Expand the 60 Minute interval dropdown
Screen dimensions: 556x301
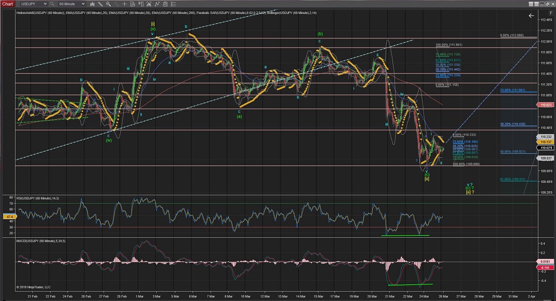point(83,4)
